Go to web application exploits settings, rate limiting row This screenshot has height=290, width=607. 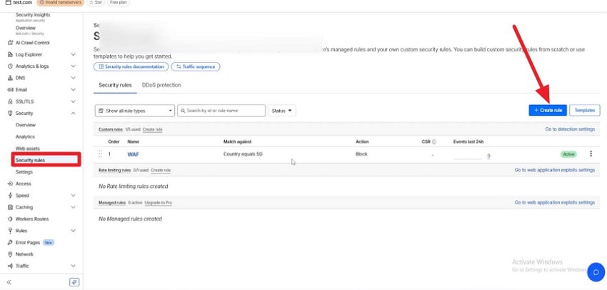tap(555, 170)
